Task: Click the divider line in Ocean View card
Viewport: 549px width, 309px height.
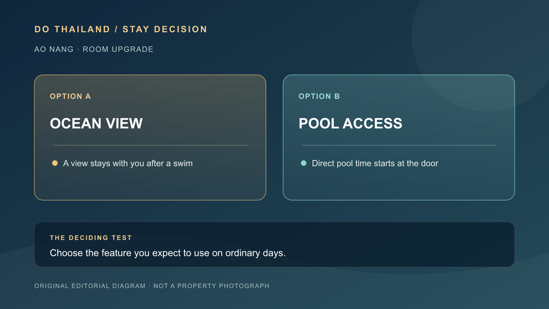Action: point(150,145)
